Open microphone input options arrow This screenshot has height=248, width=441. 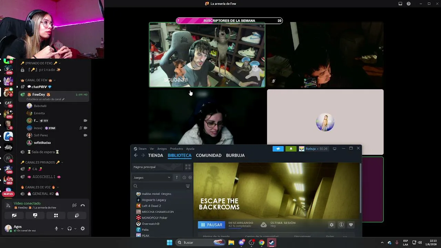pyautogui.click(x=62, y=229)
